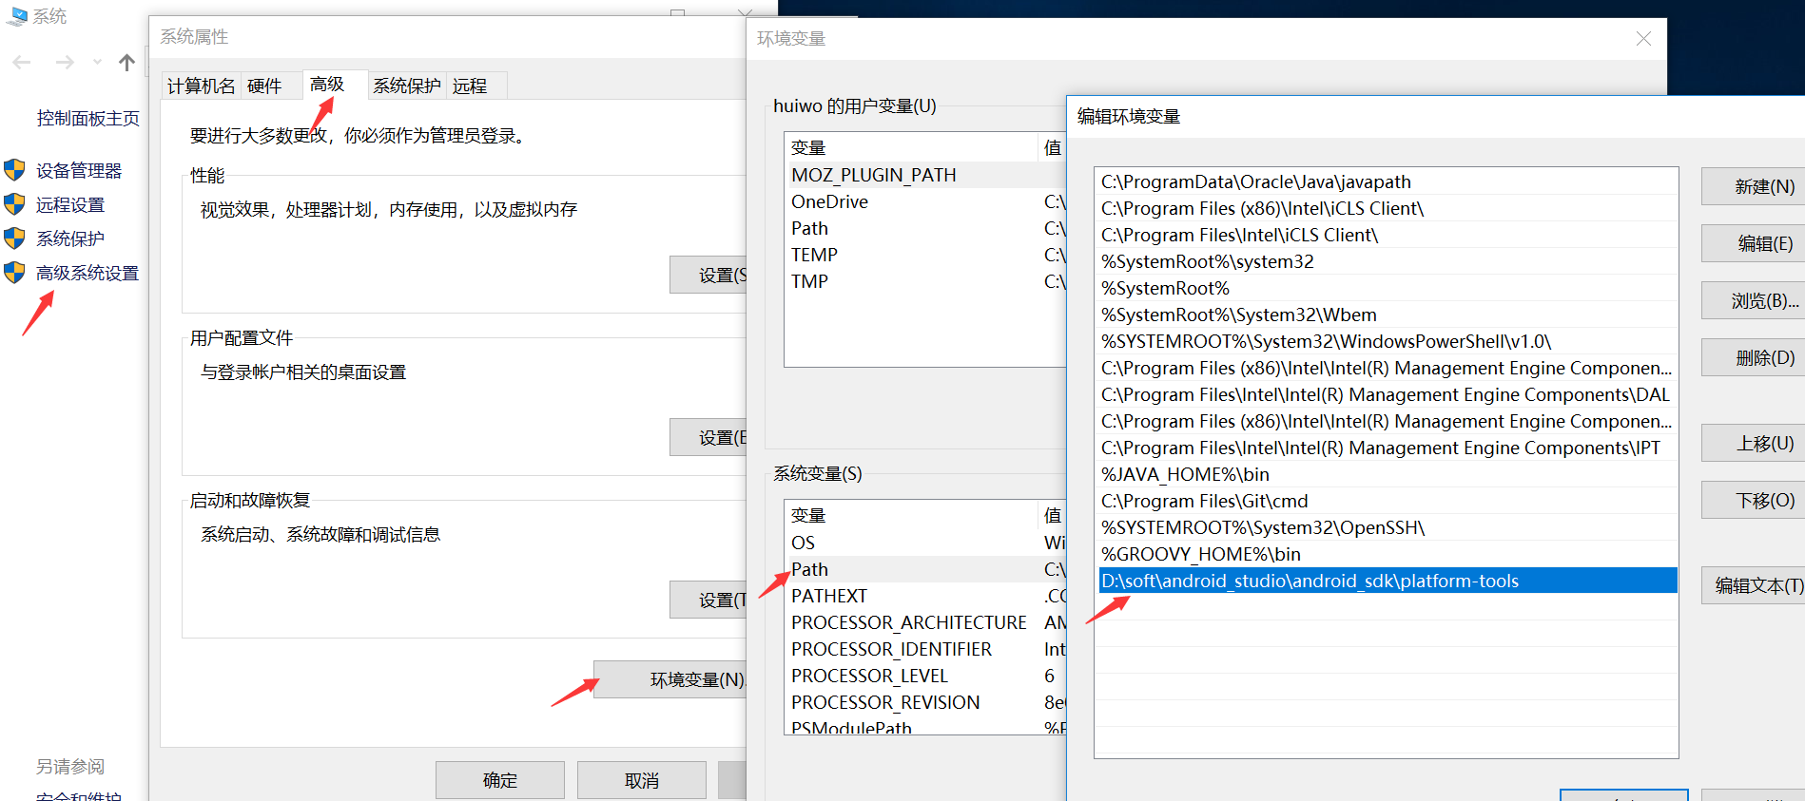Click 上移(U) move up button

[x=1753, y=443]
